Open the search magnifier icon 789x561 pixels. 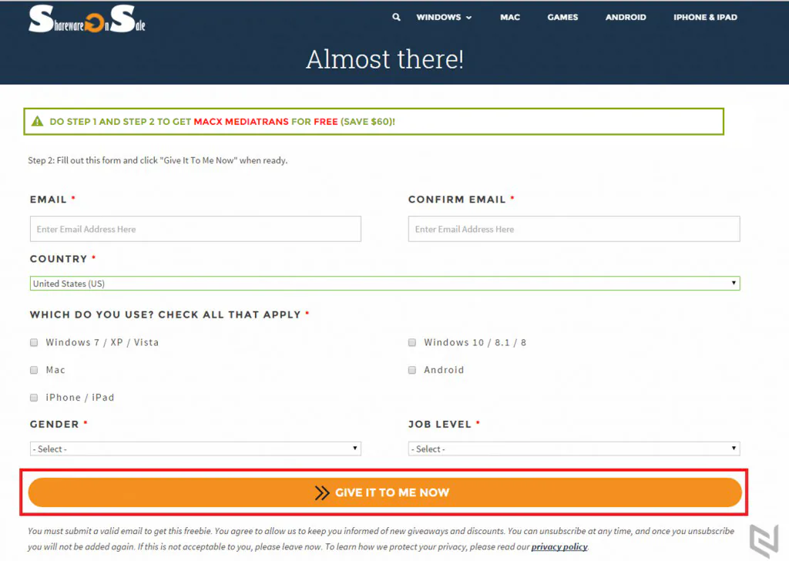coord(397,17)
